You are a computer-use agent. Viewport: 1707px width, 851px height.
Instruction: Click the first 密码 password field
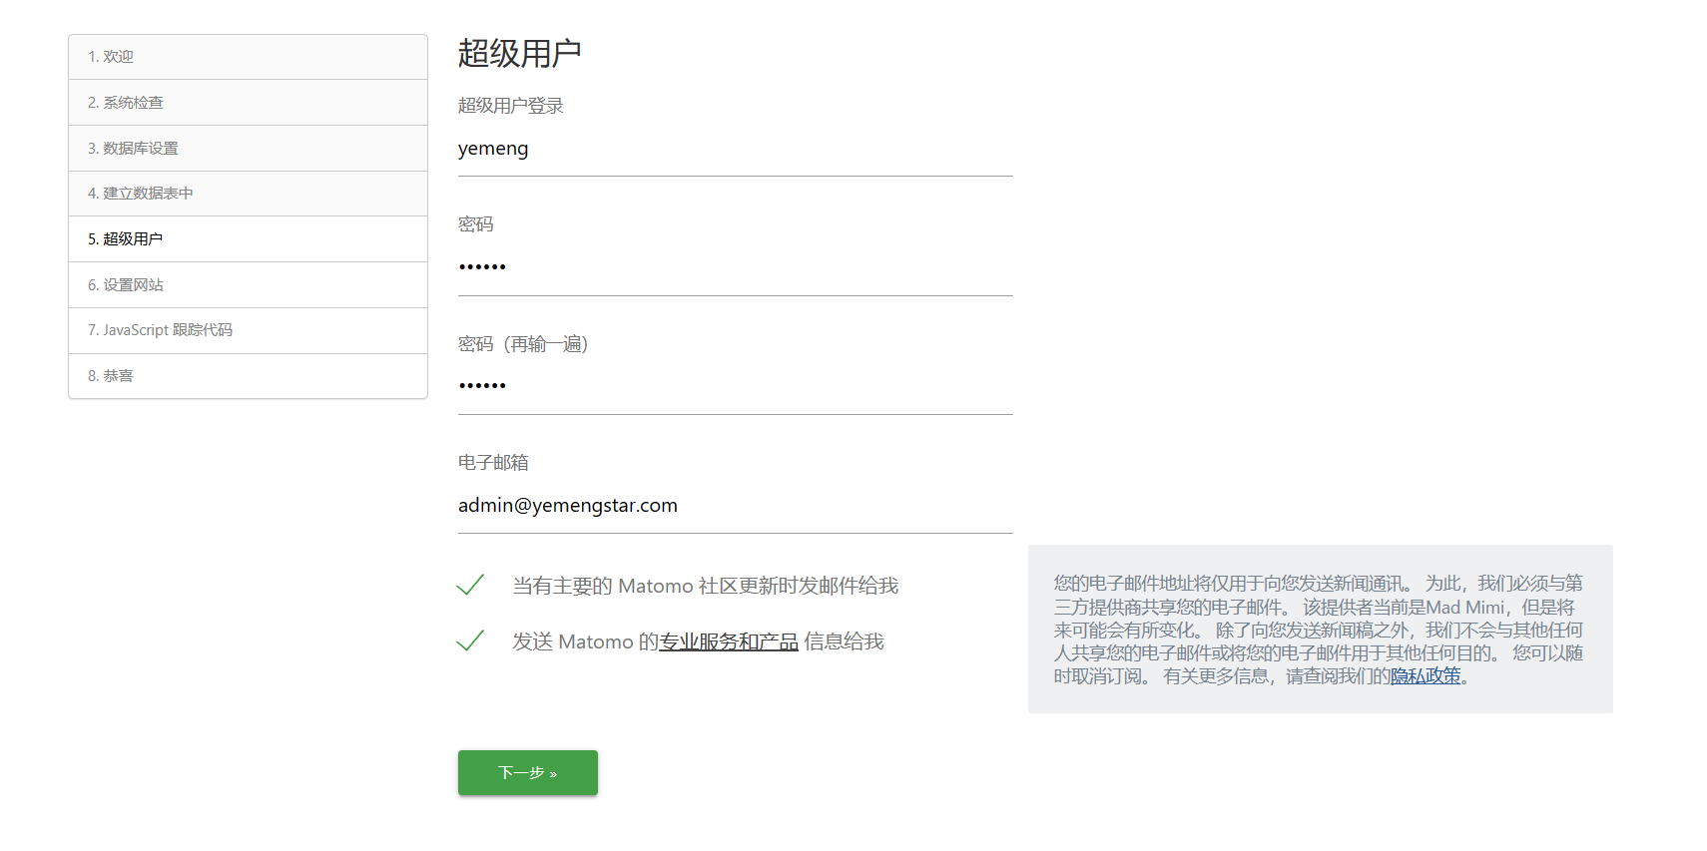pyautogui.click(x=735, y=267)
